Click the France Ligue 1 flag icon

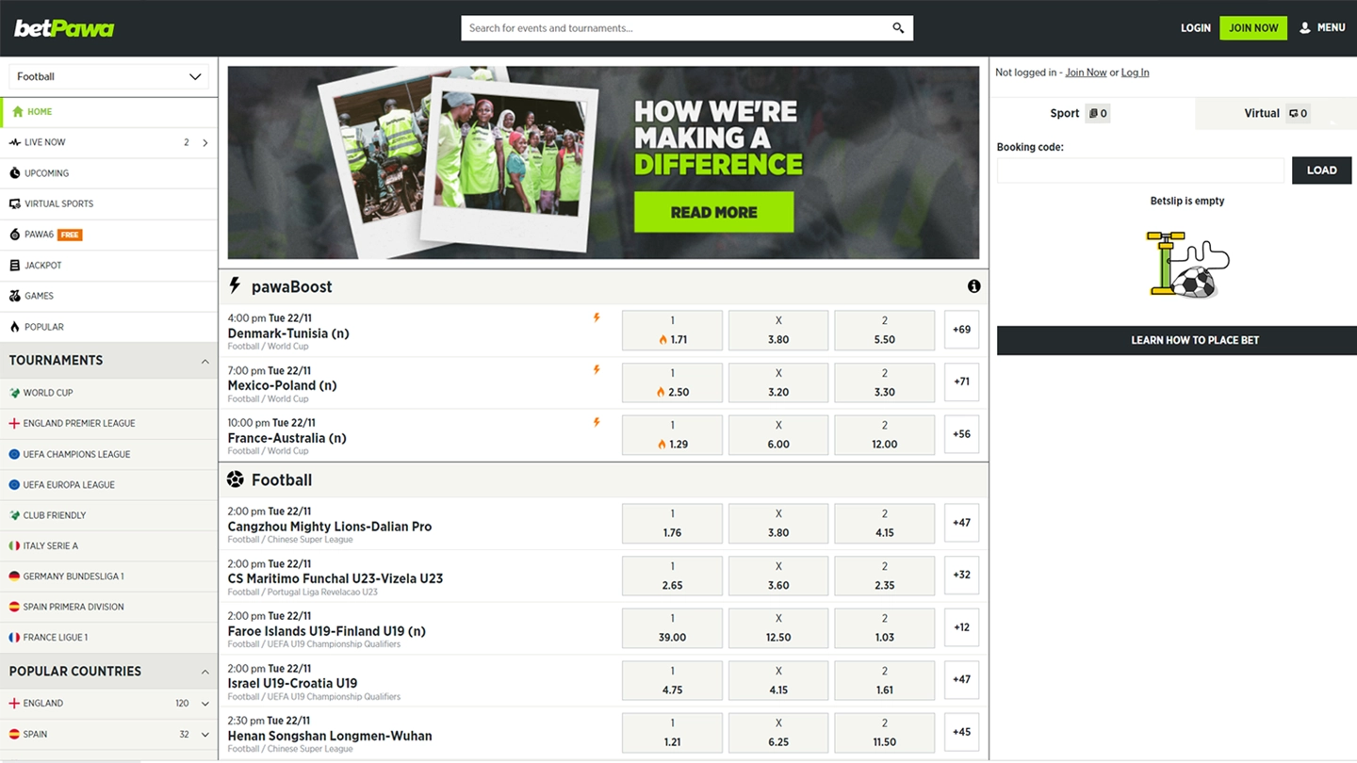coord(14,638)
